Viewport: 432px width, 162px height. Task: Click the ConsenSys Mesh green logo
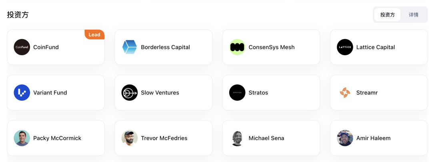237,47
